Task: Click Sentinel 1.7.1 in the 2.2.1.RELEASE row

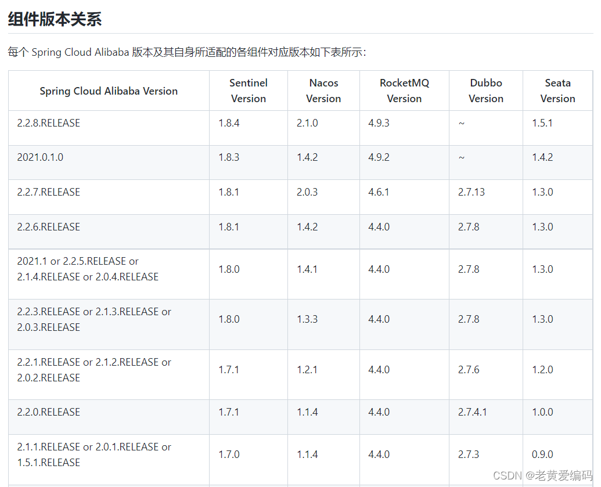Action: coord(229,370)
